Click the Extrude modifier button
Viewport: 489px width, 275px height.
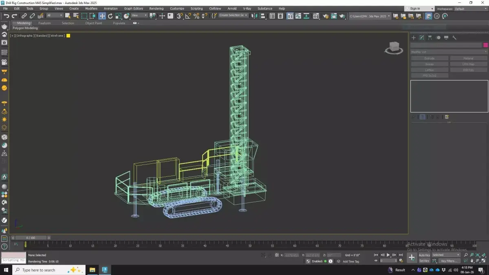click(x=430, y=58)
